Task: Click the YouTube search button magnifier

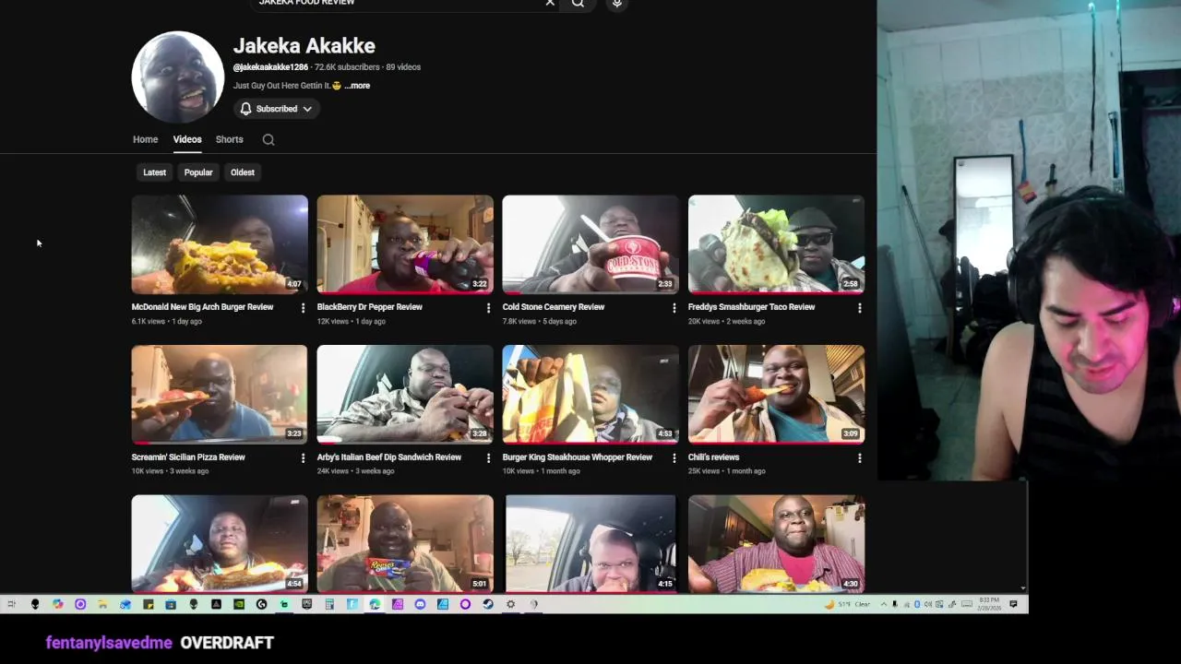Action: [578, 3]
